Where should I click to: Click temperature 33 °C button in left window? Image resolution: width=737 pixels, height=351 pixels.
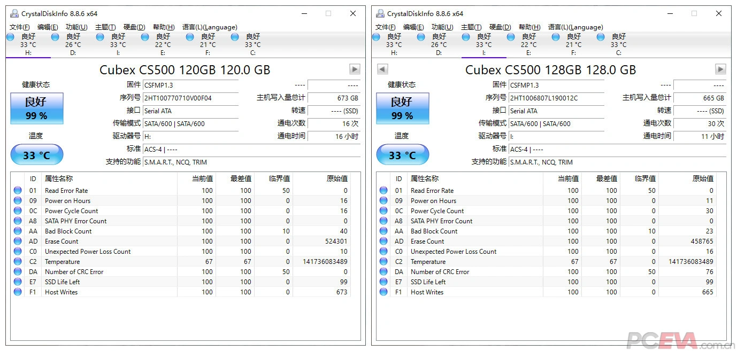pos(36,155)
